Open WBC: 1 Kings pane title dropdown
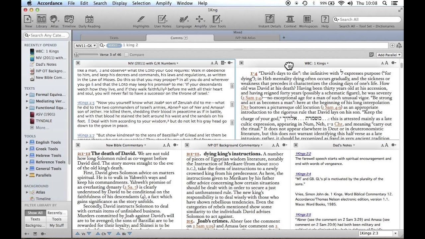Viewport: 425px width, 239px height. 316,63
